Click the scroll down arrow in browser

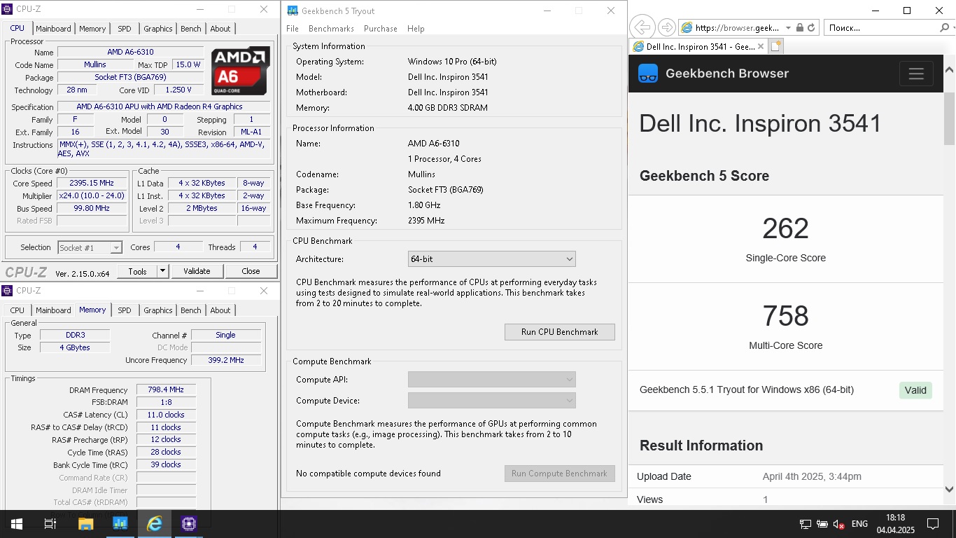click(x=950, y=490)
